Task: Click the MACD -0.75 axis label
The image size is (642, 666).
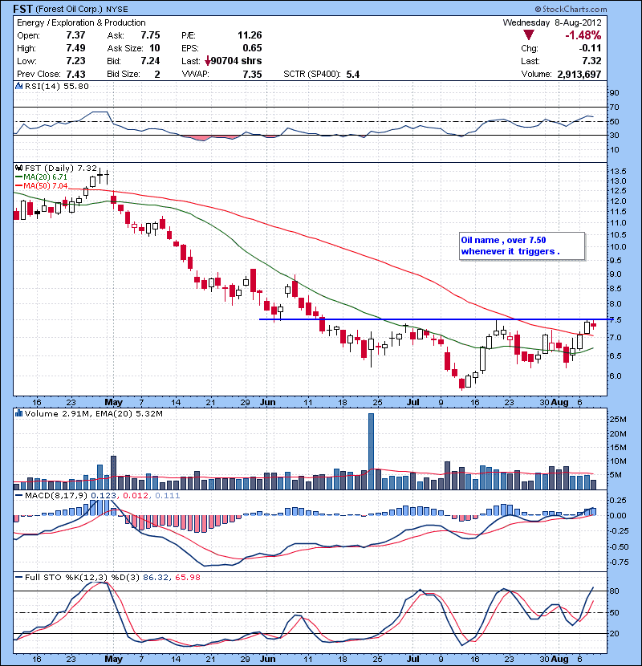Action: tap(618, 562)
